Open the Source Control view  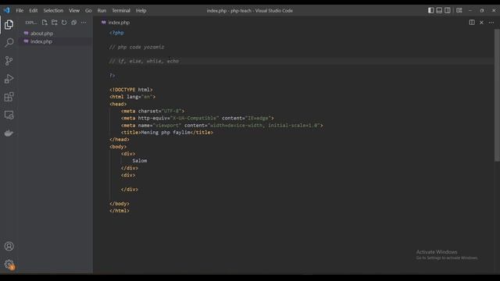9,61
